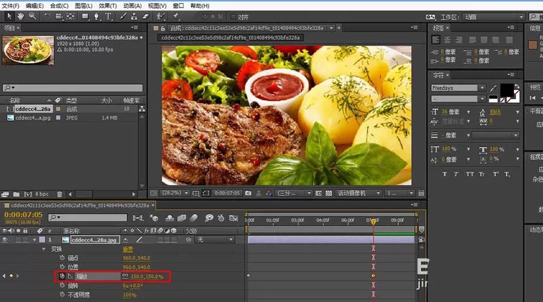Click the snapshot camera icon in viewer
Screen dimensions: 543x302
tap(248, 193)
